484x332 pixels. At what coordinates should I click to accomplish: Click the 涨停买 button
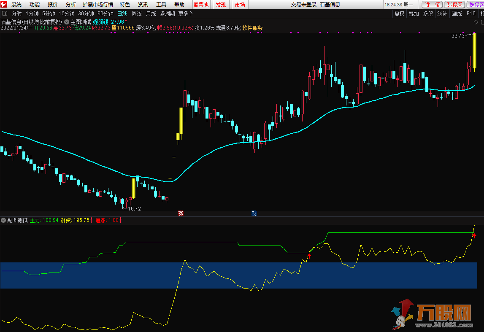click(455, 5)
